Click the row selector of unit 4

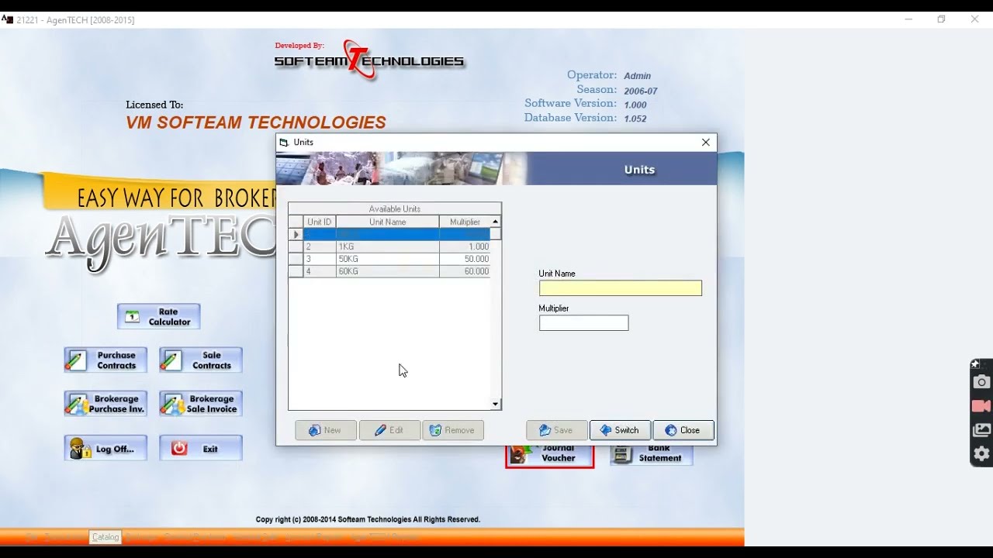click(296, 271)
